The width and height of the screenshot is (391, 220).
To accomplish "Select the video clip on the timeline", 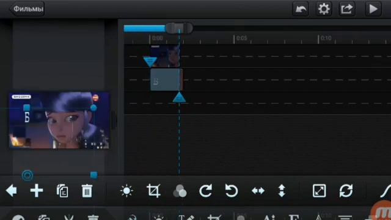I will [x=165, y=56].
